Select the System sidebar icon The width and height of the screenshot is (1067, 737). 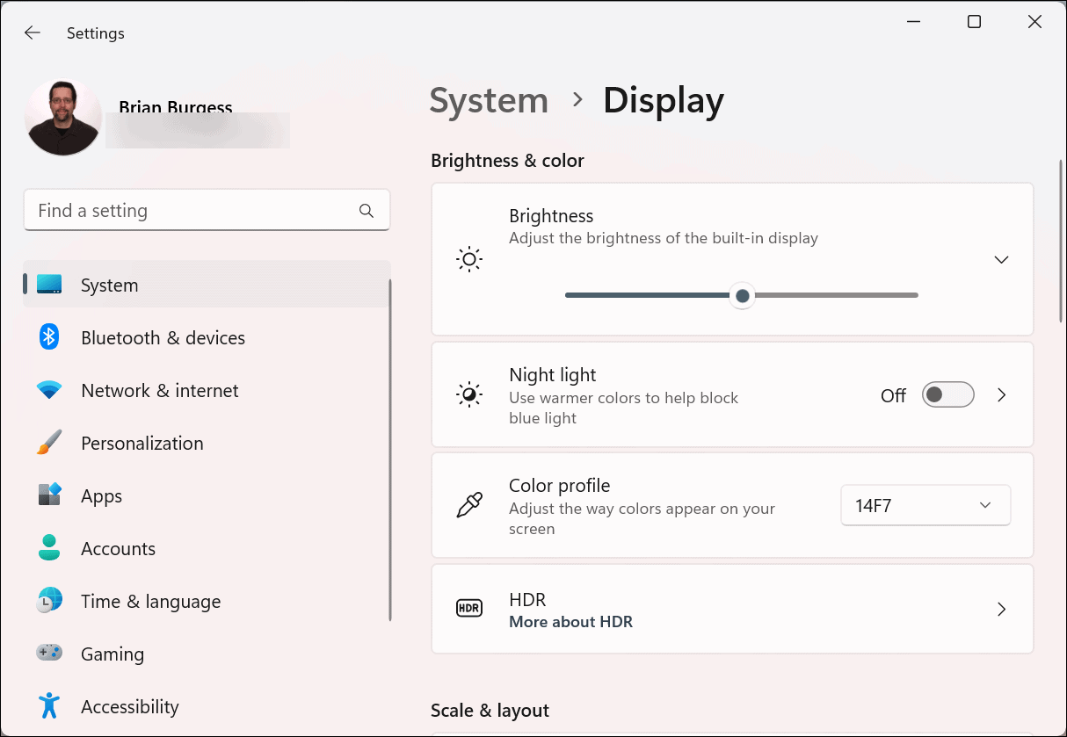[x=48, y=285]
